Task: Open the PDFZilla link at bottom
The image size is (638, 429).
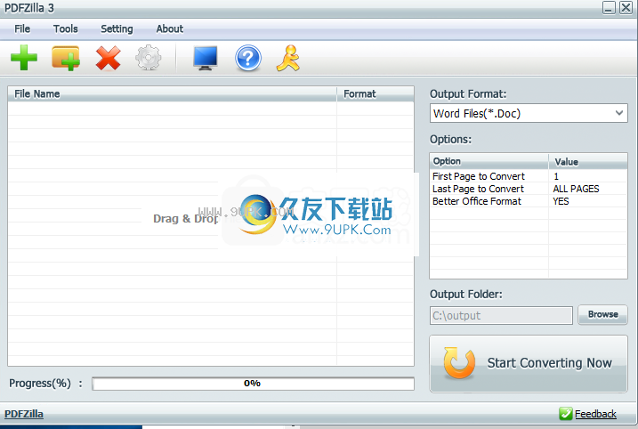Action: click(x=24, y=414)
